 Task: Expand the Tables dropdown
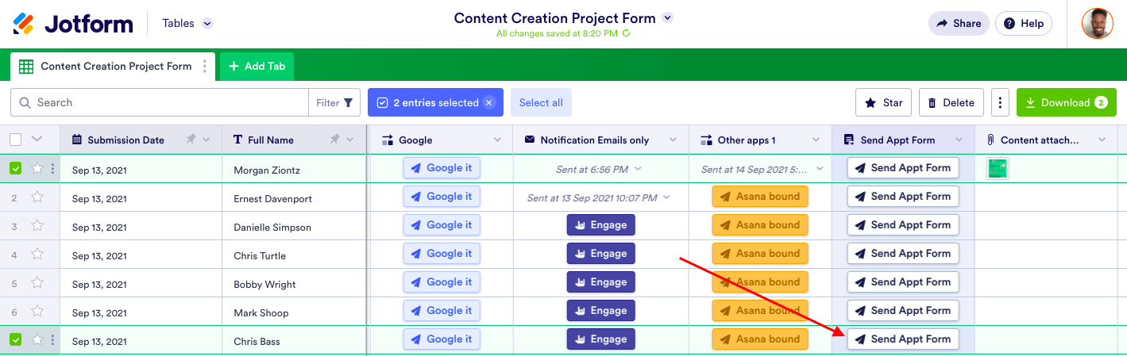click(x=207, y=24)
